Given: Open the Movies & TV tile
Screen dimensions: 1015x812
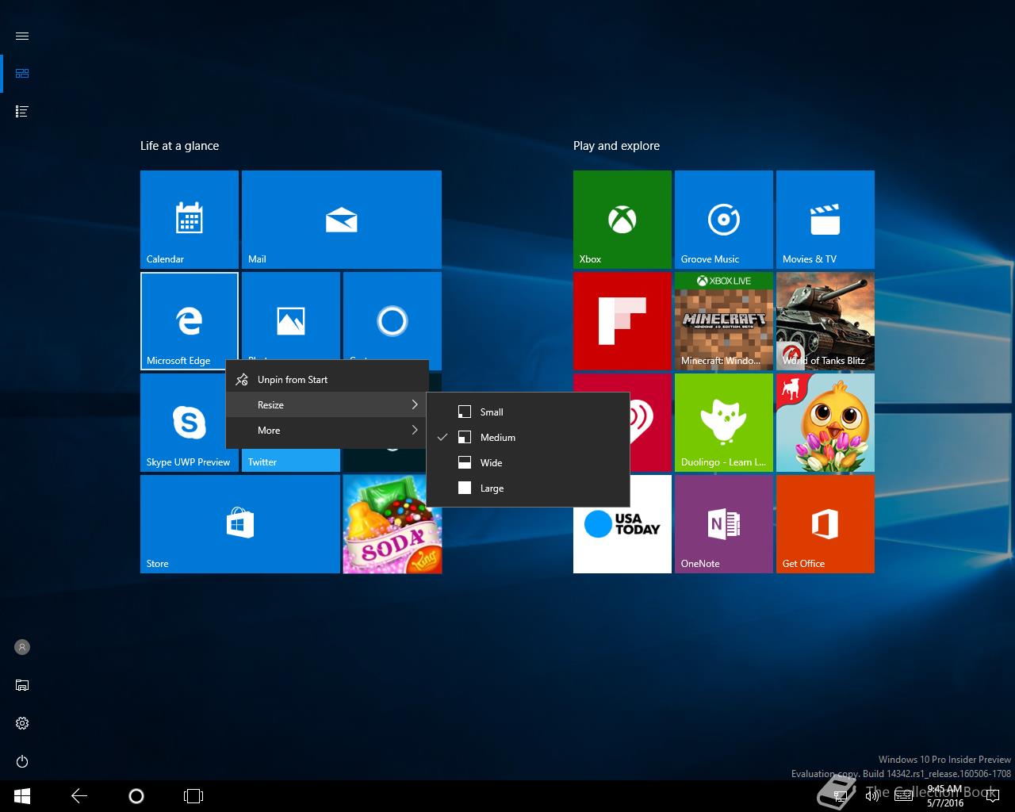Looking at the screenshot, I should pyautogui.click(x=825, y=220).
